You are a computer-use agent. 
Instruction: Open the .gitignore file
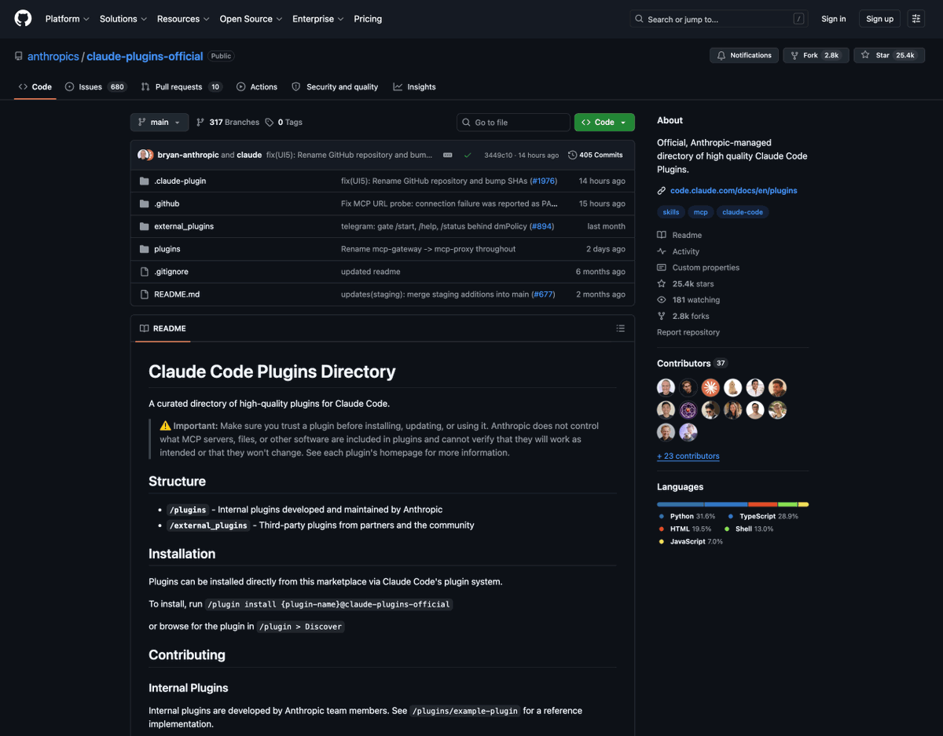pos(171,272)
